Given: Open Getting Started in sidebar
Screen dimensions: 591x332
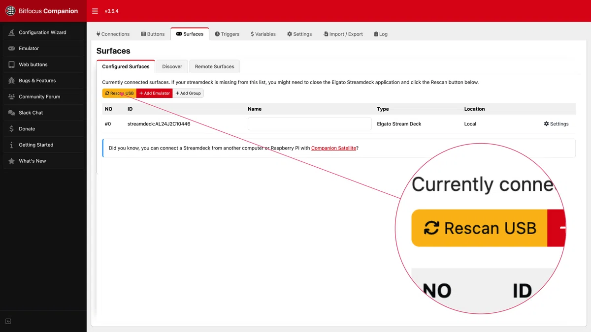Looking at the screenshot, I should pos(43,145).
